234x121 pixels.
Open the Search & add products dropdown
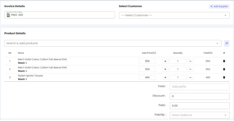click(x=113, y=43)
